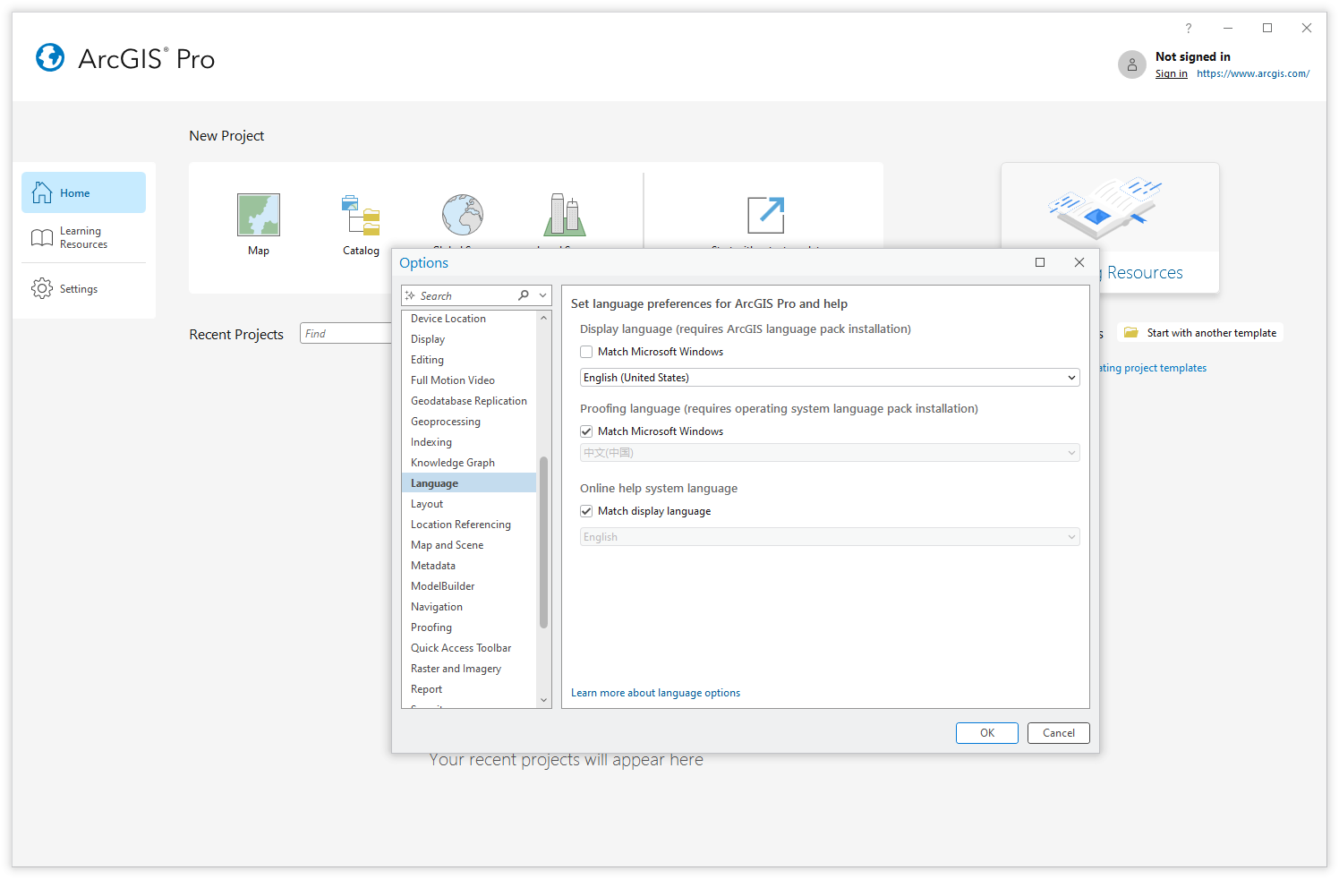The height and width of the screenshot is (879, 1339).
Task: Click the ArcGIS Pro logo icon
Action: [50, 57]
